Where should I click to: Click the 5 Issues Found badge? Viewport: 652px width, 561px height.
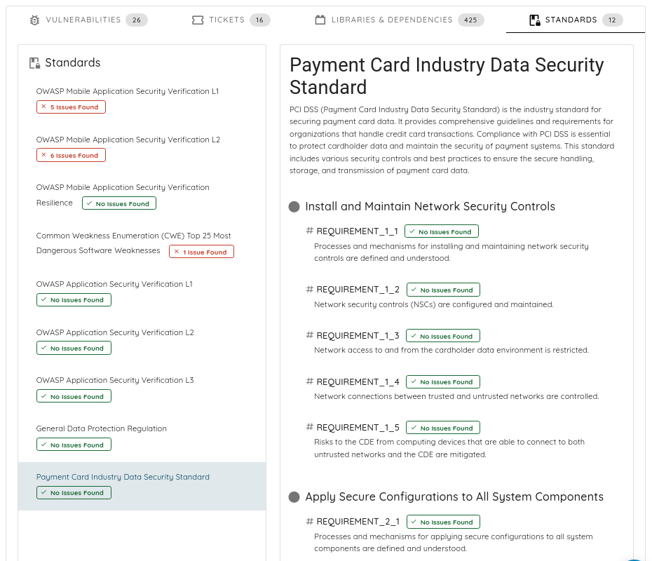tap(71, 107)
